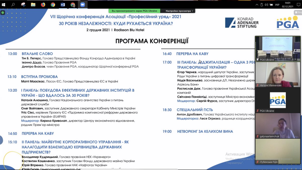
Task: Open the Windows Start menu
Action: 4,5
